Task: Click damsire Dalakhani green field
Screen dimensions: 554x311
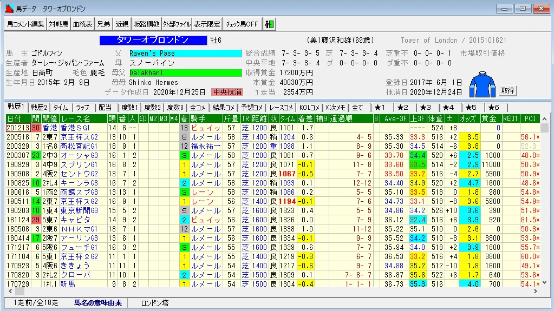Action: coord(185,72)
